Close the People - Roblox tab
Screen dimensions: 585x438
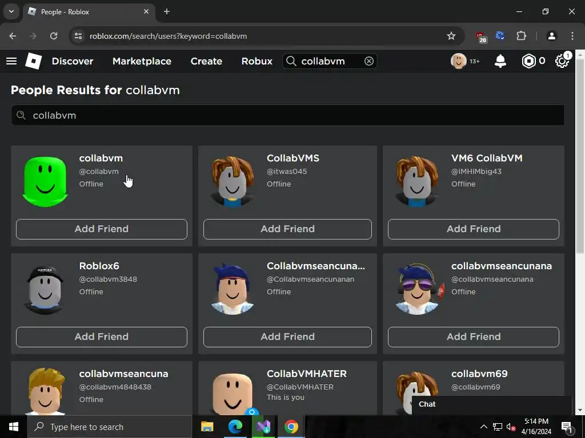(146, 11)
